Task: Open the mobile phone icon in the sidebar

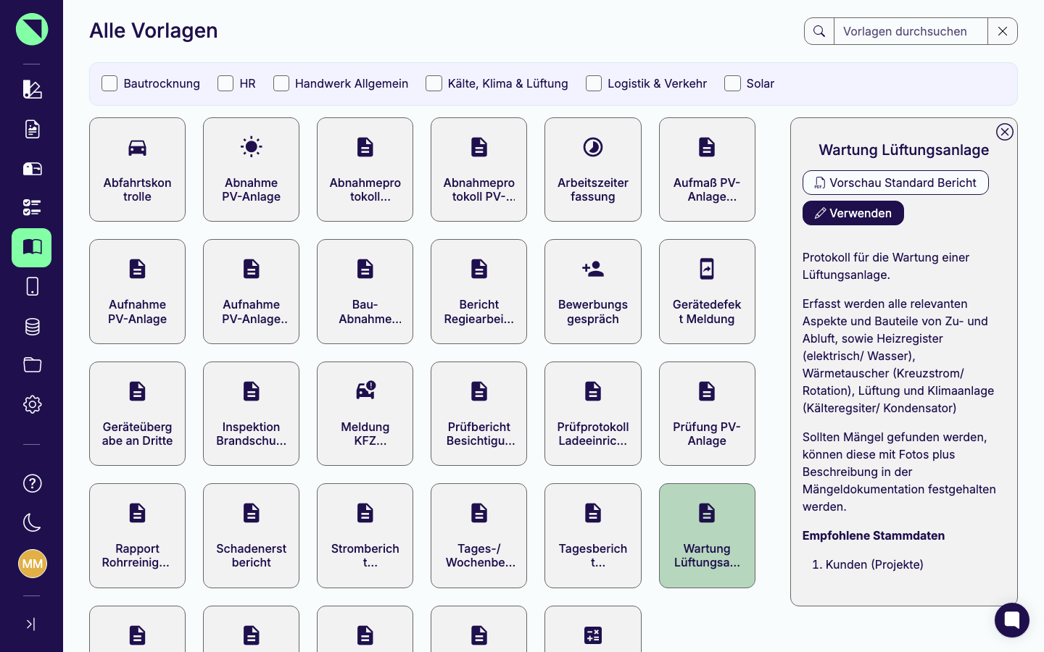Action: [32, 287]
